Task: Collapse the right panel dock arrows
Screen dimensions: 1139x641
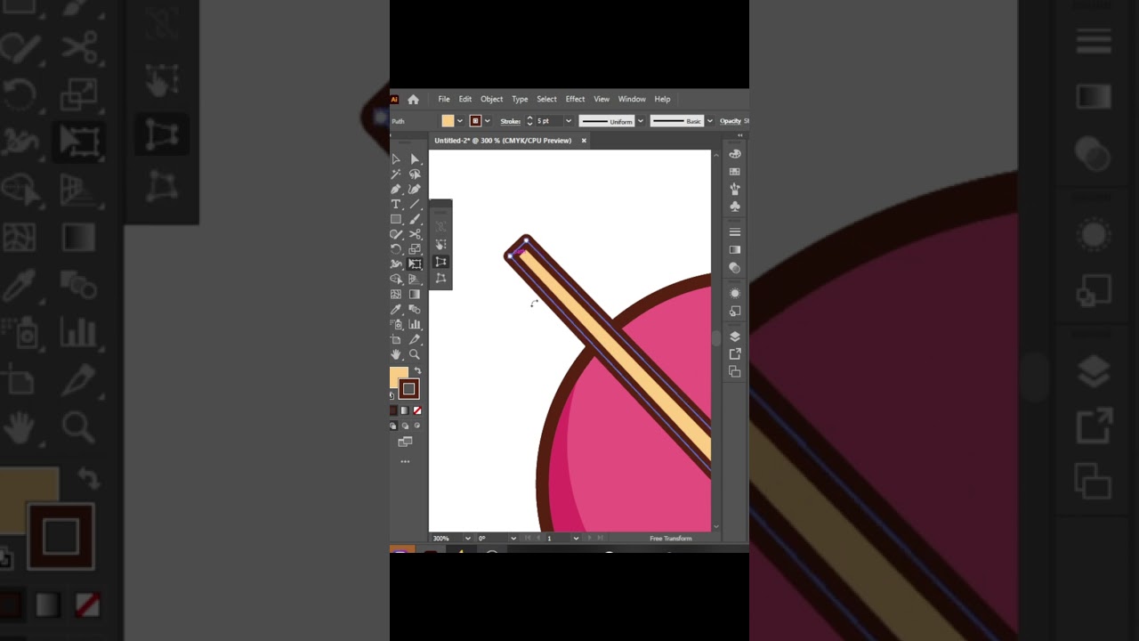Action: coord(740,135)
